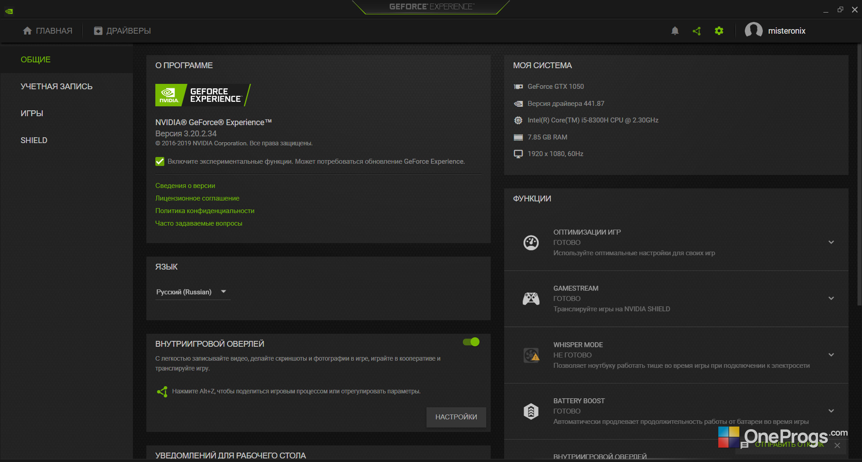Open the notifications bell
This screenshot has width=862, height=462.
(675, 31)
